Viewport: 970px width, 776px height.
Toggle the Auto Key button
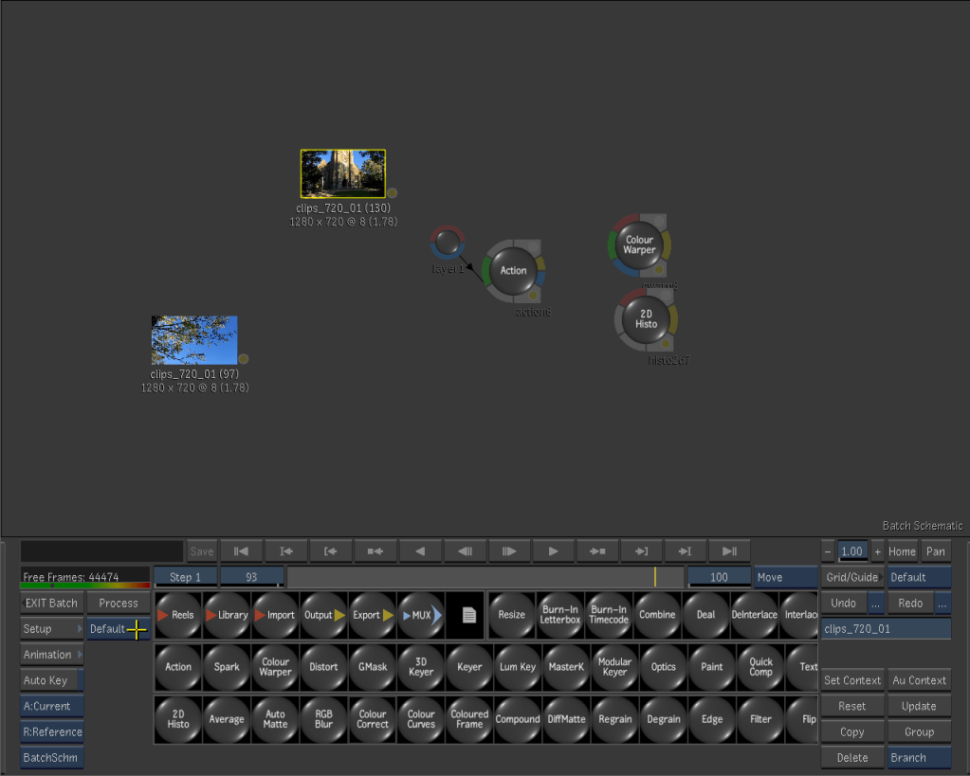(x=51, y=680)
